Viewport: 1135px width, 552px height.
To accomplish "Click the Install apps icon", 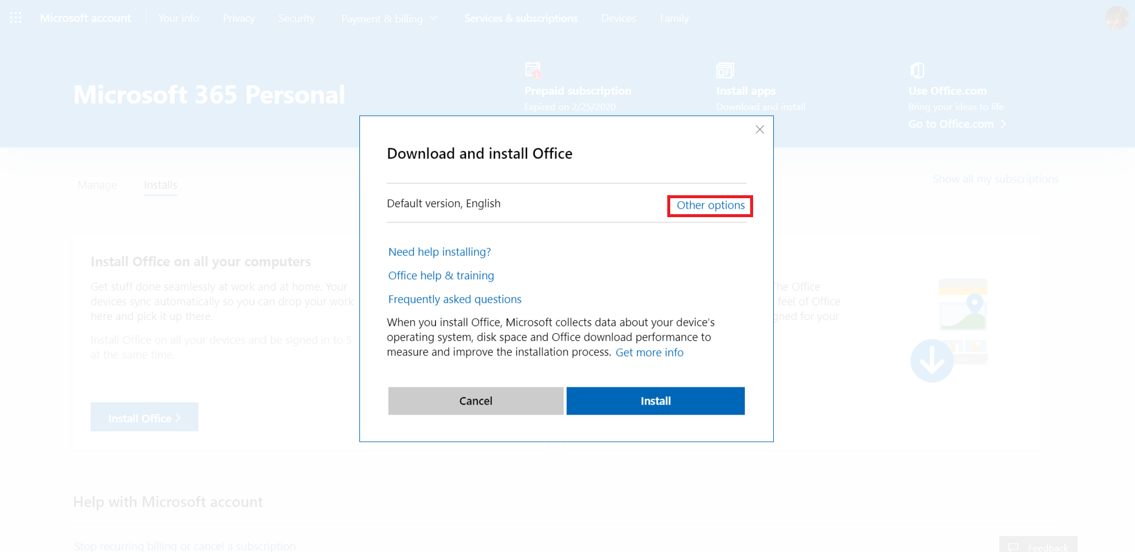I will click(725, 70).
